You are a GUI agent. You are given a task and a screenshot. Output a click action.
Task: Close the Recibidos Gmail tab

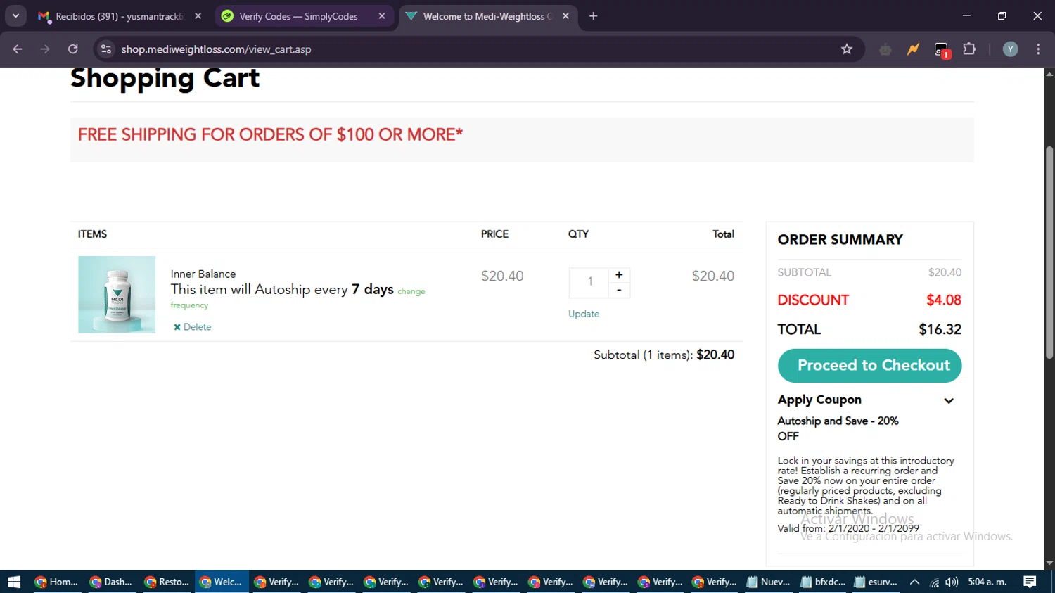[198, 15]
